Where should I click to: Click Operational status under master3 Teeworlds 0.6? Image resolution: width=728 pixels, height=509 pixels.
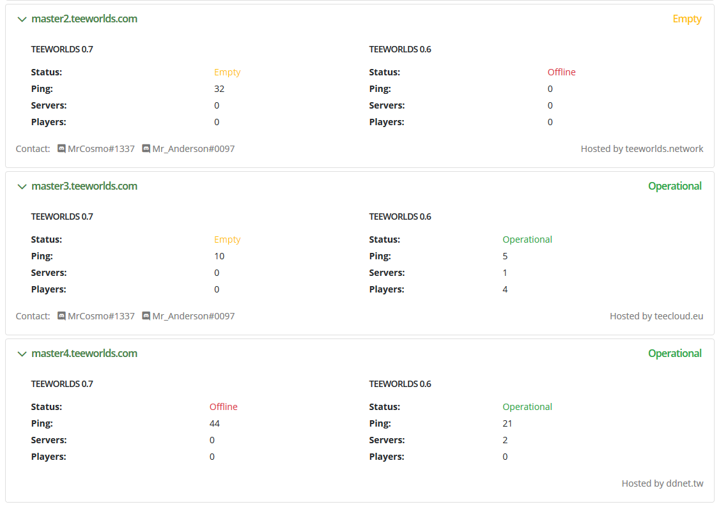527,240
